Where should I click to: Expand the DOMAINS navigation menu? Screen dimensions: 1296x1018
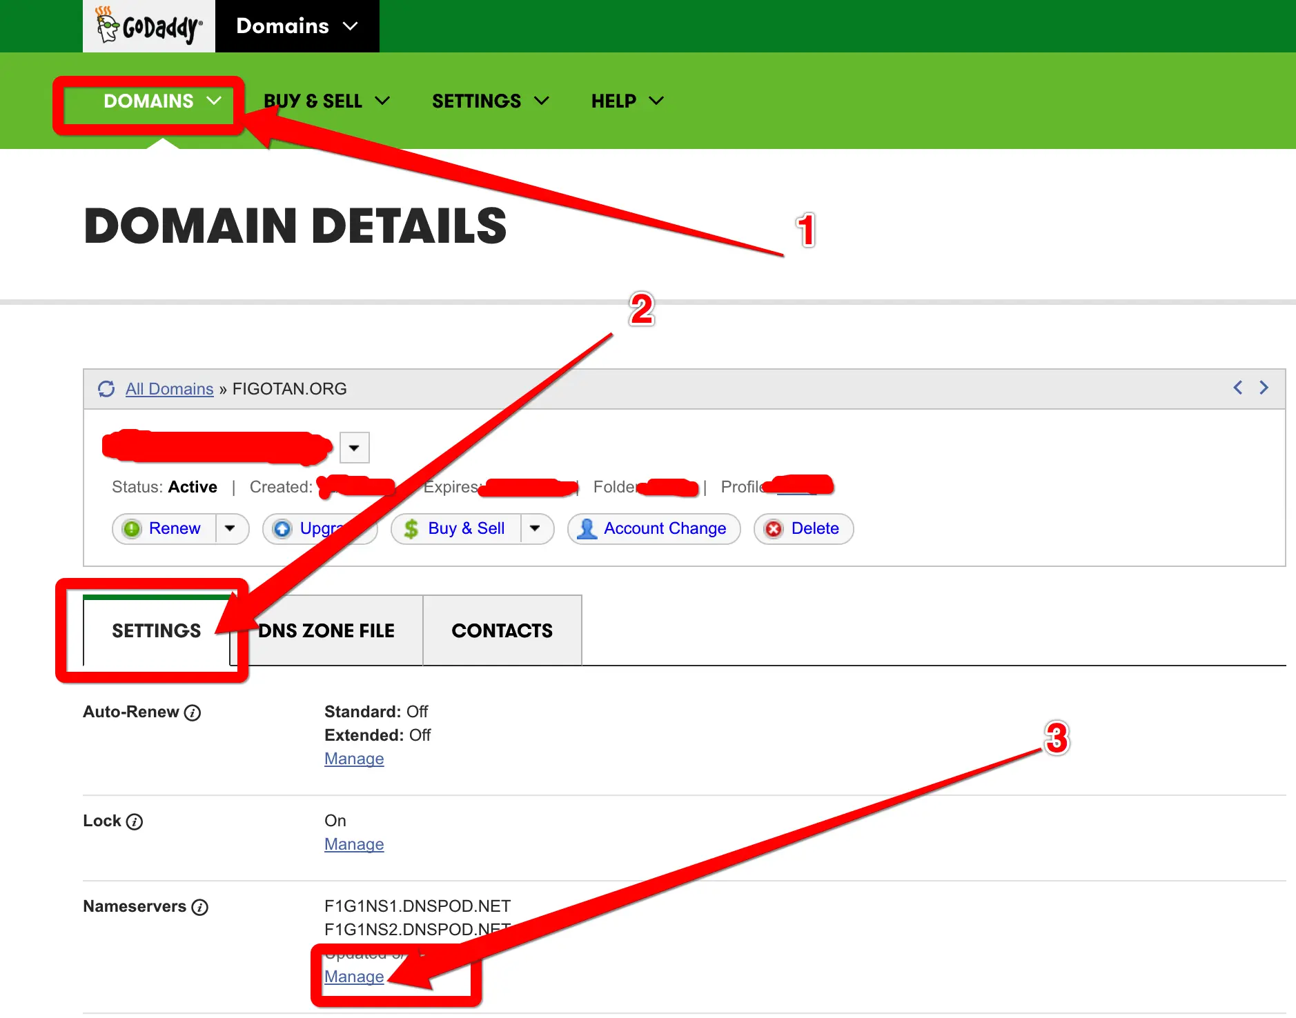(162, 101)
